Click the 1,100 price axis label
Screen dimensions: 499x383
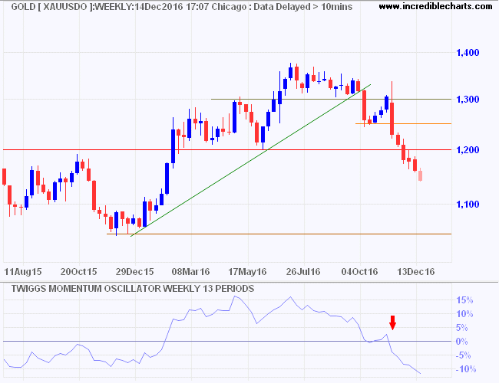point(468,205)
